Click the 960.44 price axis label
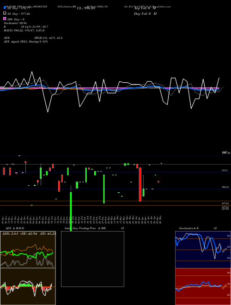This screenshot has height=305, width=231. coord(225,187)
